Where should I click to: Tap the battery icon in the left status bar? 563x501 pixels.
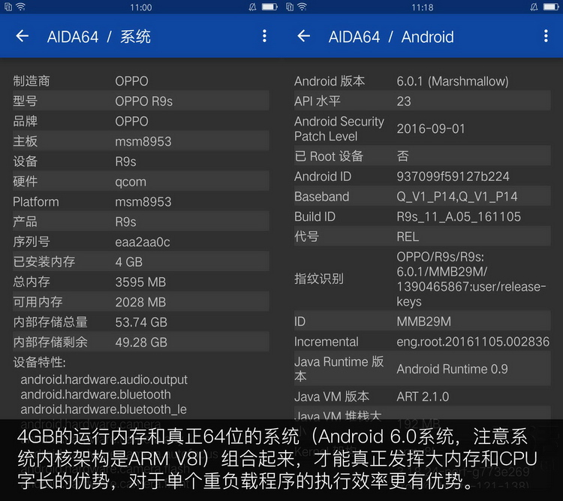pyautogui.click(x=269, y=7)
